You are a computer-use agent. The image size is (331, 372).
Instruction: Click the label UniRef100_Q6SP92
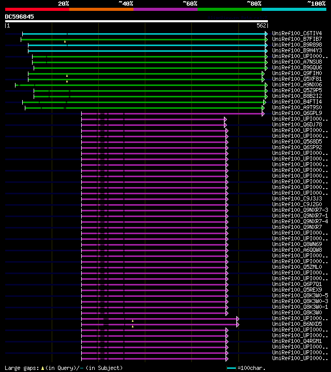(x=297, y=147)
